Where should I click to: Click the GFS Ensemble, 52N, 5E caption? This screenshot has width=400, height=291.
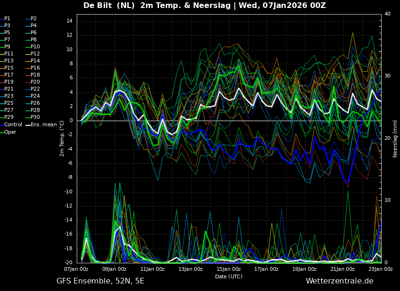pos(100,281)
